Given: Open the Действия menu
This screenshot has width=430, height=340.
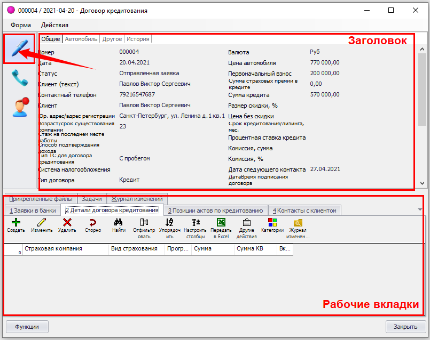Looking at the screenshot, I should (x=54, y=25).
